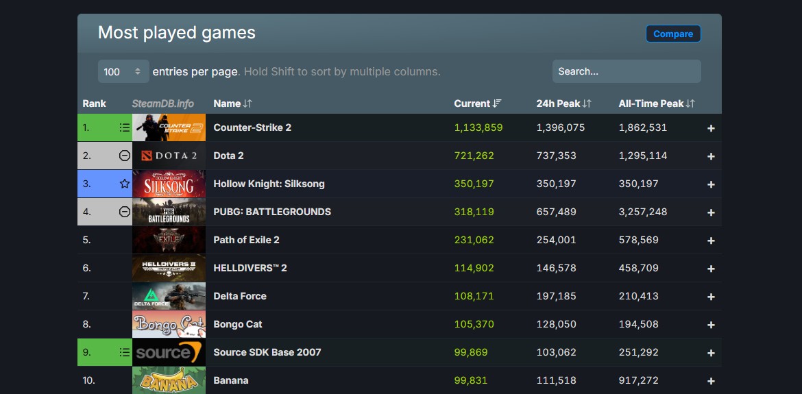Image resolution: width=802 pixels, height=394 pixels.
Task: Sort table by Current players column
Action: 478,103
